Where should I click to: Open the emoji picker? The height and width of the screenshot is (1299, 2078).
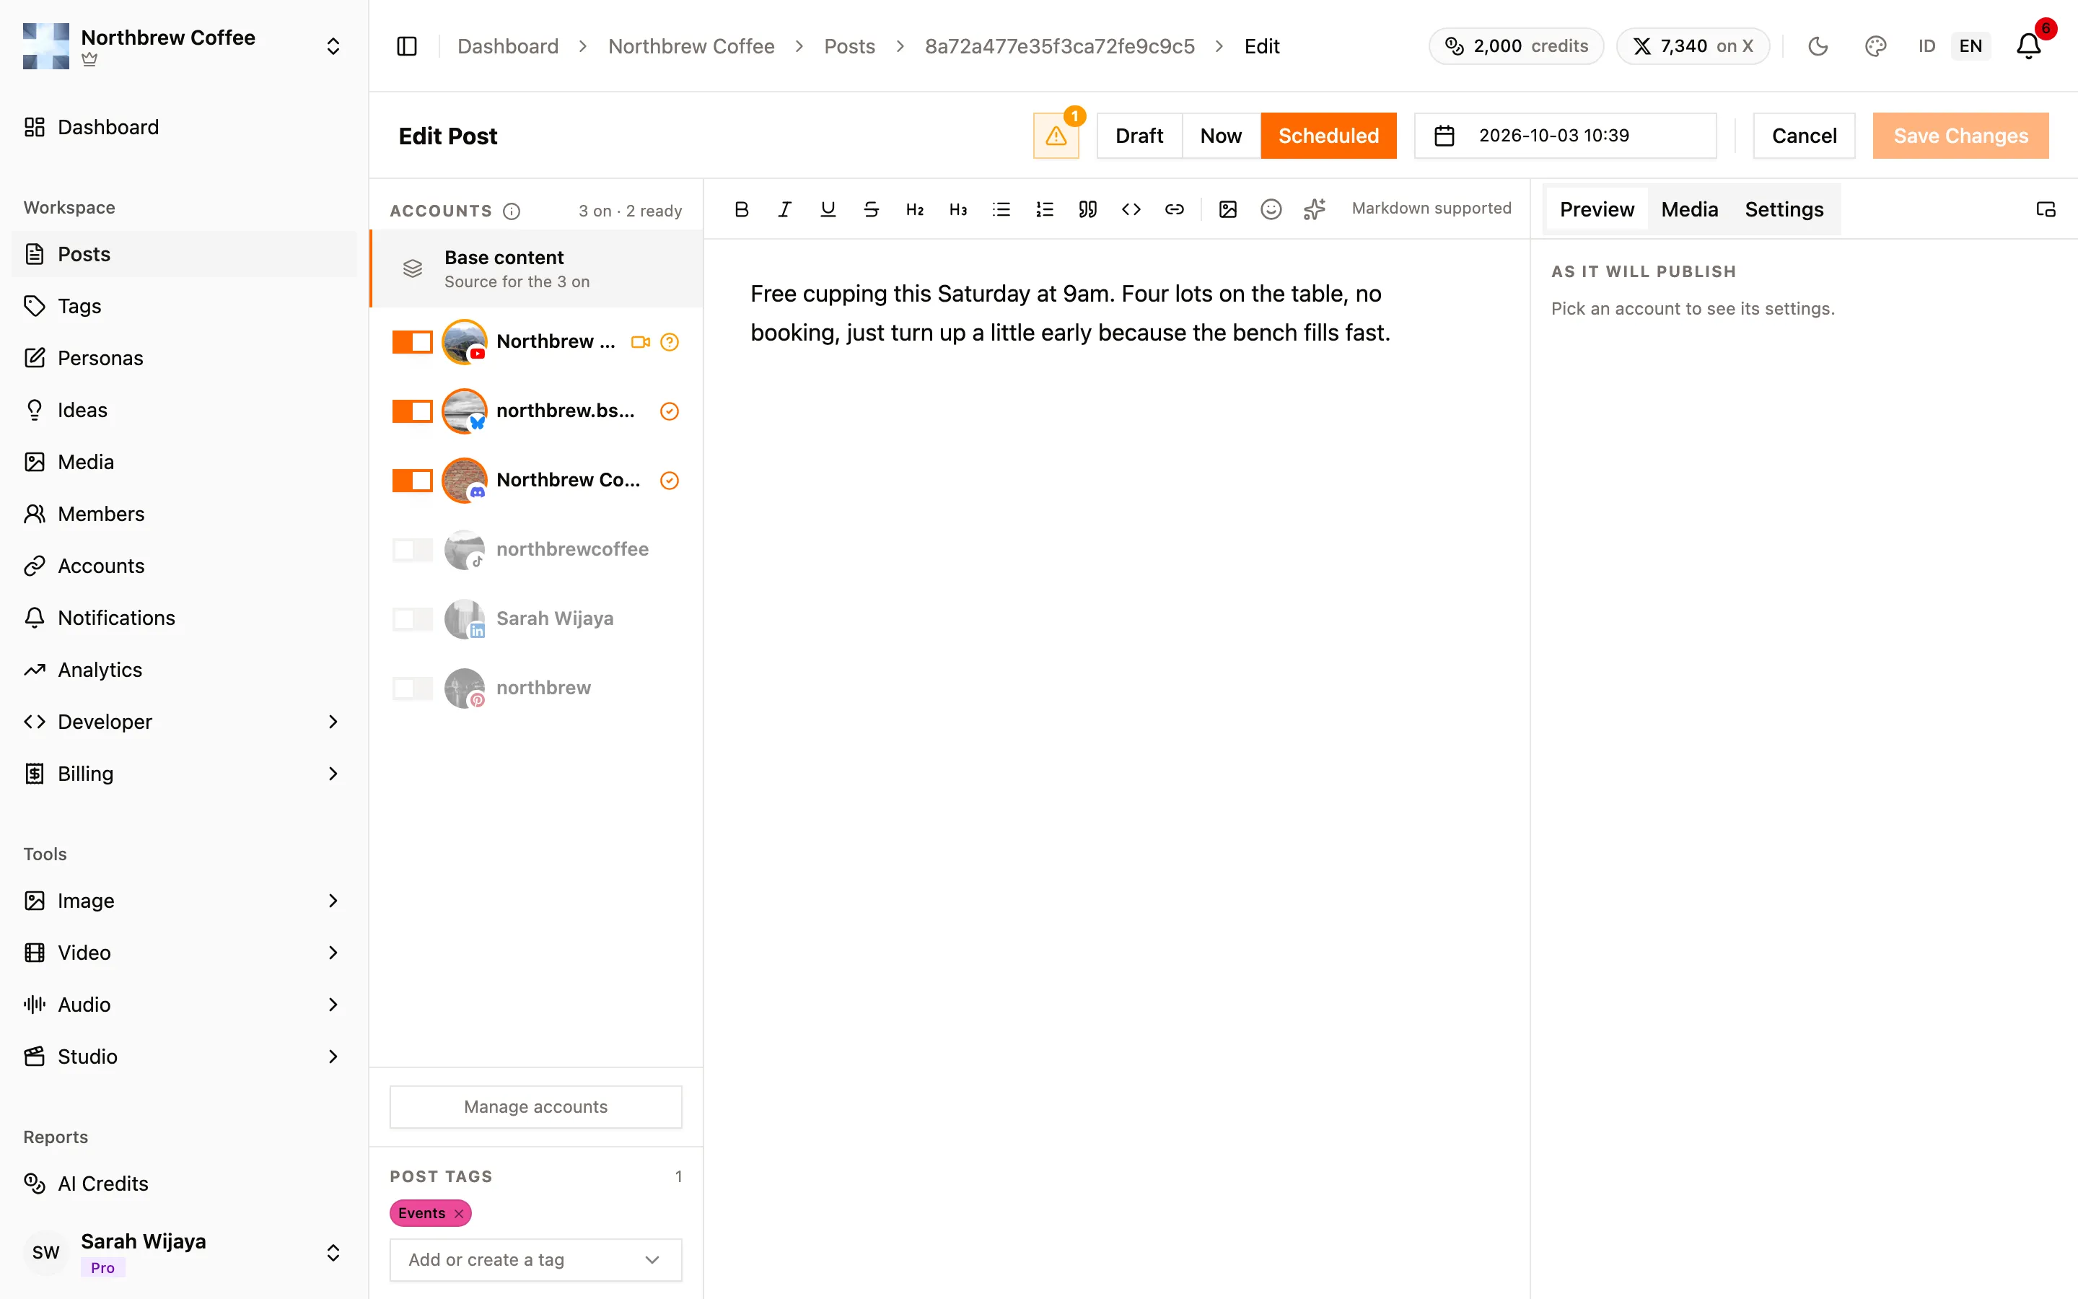click(x=1271, y=209)
